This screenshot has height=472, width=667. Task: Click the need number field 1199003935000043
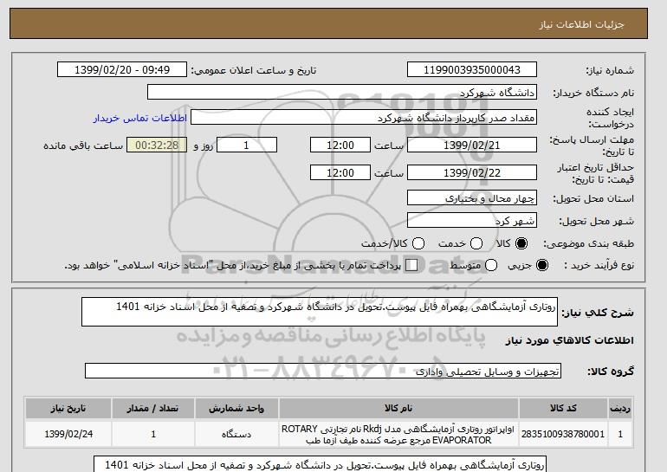tap(472, 70)
